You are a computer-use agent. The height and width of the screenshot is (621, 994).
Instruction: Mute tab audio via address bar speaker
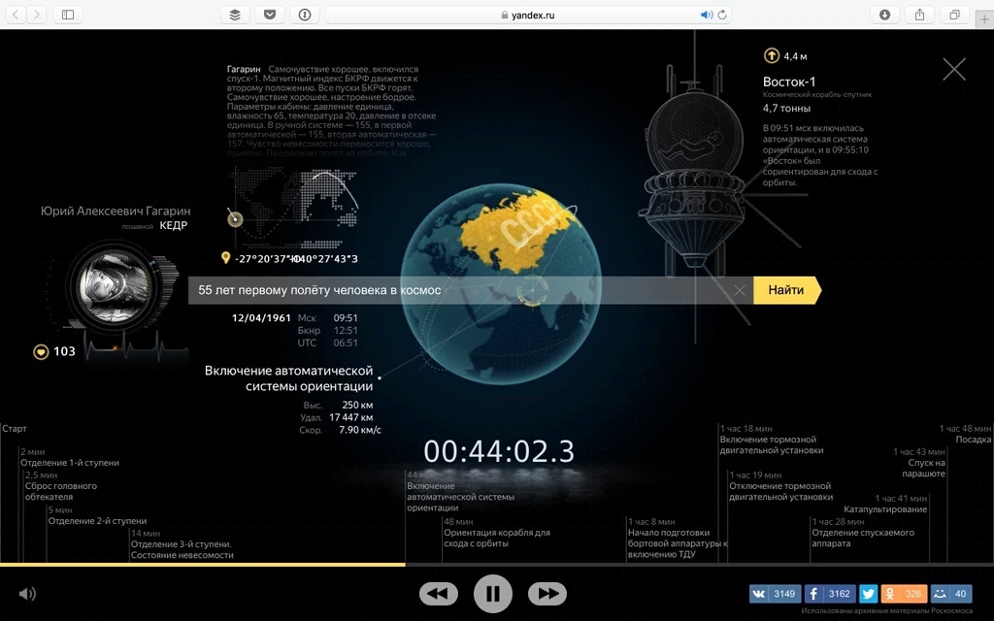707,15
